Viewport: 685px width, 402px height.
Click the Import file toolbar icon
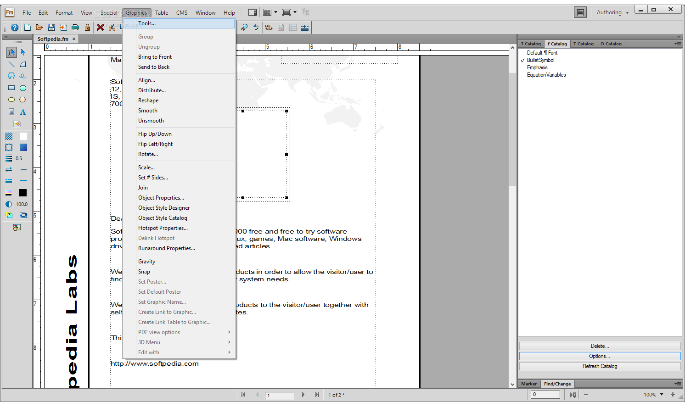point(63,28)
